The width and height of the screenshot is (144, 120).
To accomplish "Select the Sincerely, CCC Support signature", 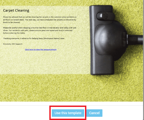I will tap(13, 44).
